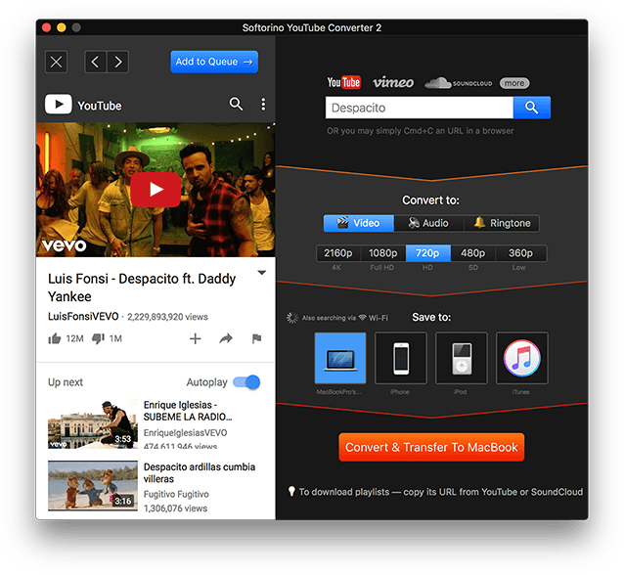Click LuisFonsiVEVO channel name
Image resolution: width=624 pixels, height=575 pixels.
[83, 317]
